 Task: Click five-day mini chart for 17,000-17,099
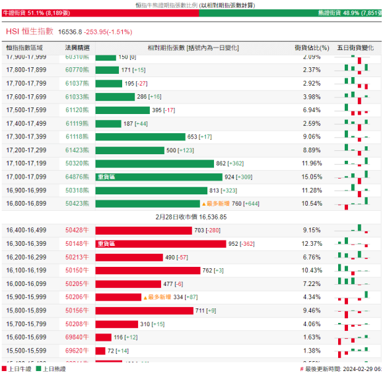tap(352, 177)
